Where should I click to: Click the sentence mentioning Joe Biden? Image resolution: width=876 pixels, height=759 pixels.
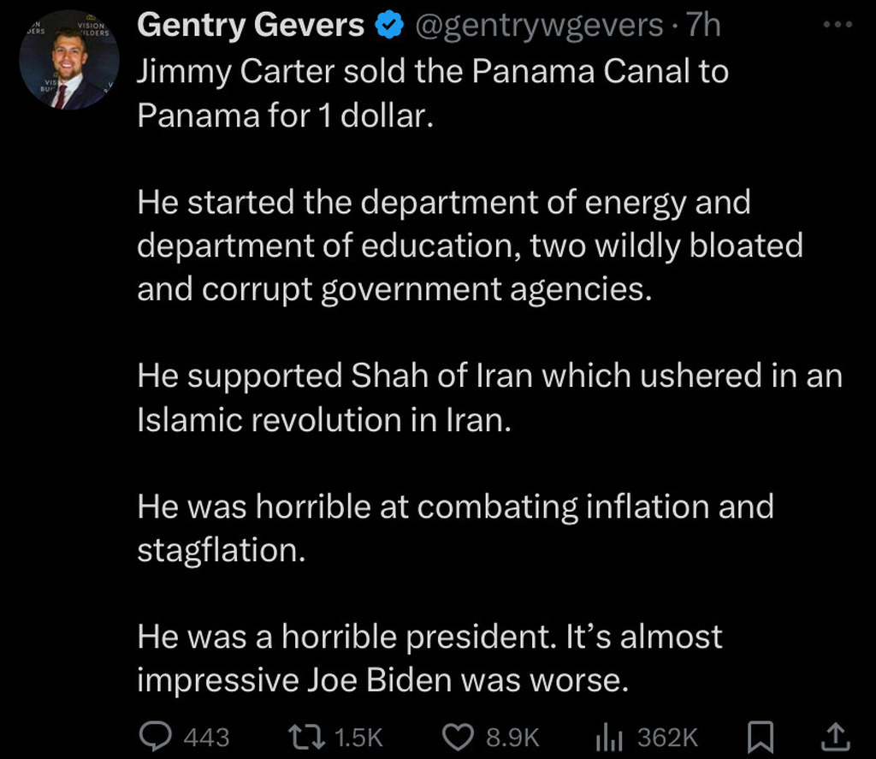(x=429, y=658)
